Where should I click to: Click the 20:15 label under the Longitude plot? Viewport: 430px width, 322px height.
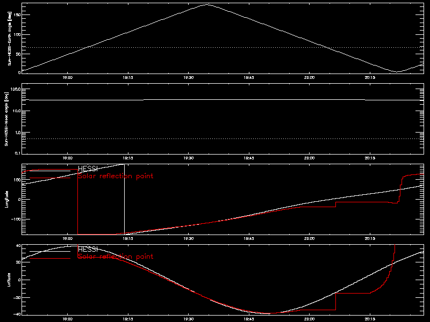(x=370, y=239)
